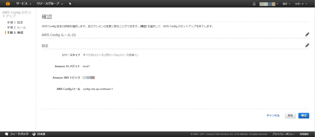Open the 東京 region selector
315x137 pixels.
(286, 4)
